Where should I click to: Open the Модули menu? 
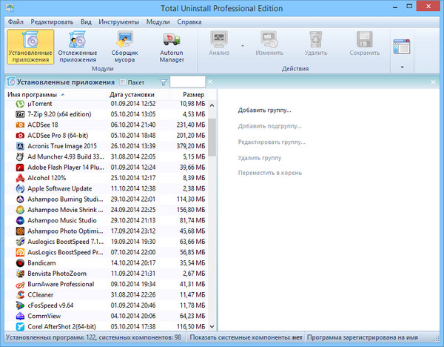point(158,20)
